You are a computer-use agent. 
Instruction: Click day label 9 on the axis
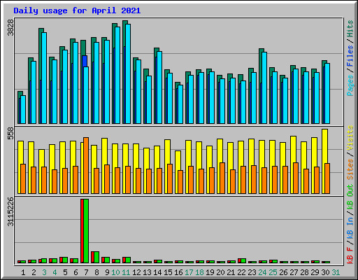point(107,272)
